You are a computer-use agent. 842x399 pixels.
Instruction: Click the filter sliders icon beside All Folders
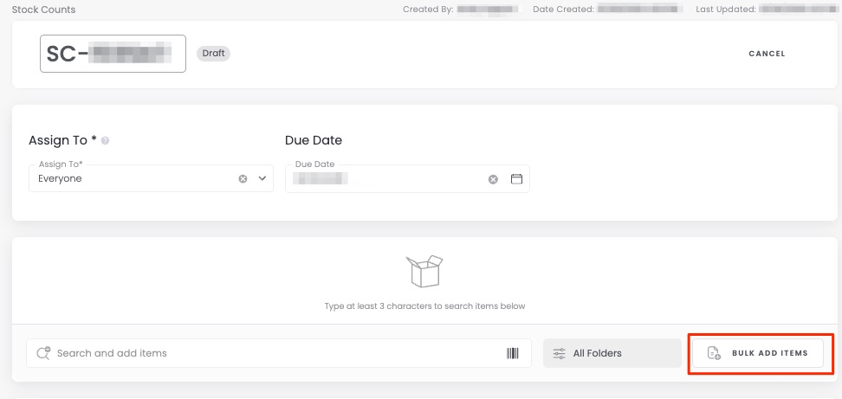560,353
